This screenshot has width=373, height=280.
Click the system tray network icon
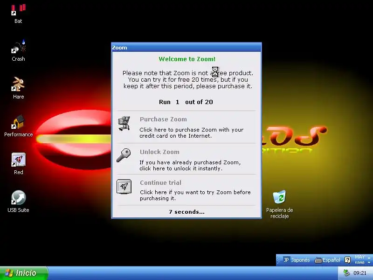[x=347, y=273]
